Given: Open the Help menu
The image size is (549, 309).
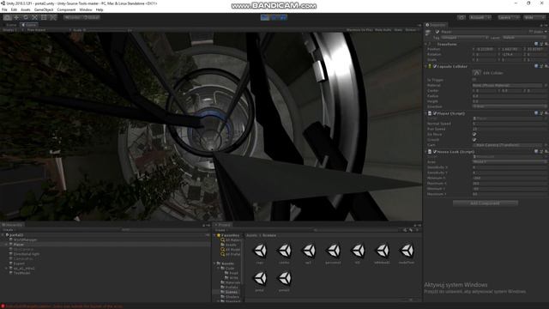Looking at the screenshot, I should pyautogui.click(x=100, y=9).
